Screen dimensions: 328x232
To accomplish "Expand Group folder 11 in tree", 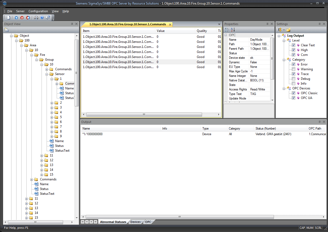I will 42,155.
